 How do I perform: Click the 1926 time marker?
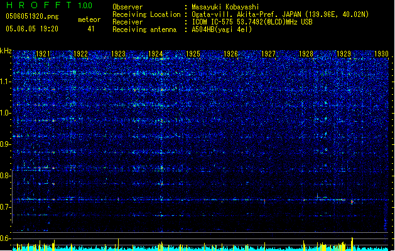coord(230,54)
